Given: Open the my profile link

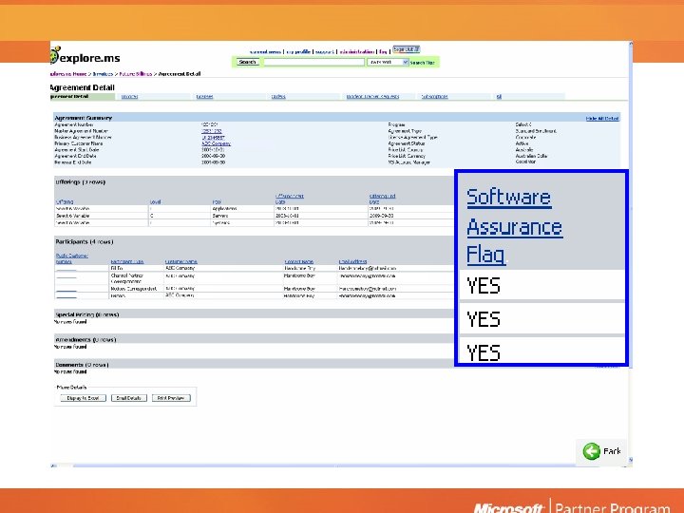Looking at the screenshot, I should (x=298, y=52).
